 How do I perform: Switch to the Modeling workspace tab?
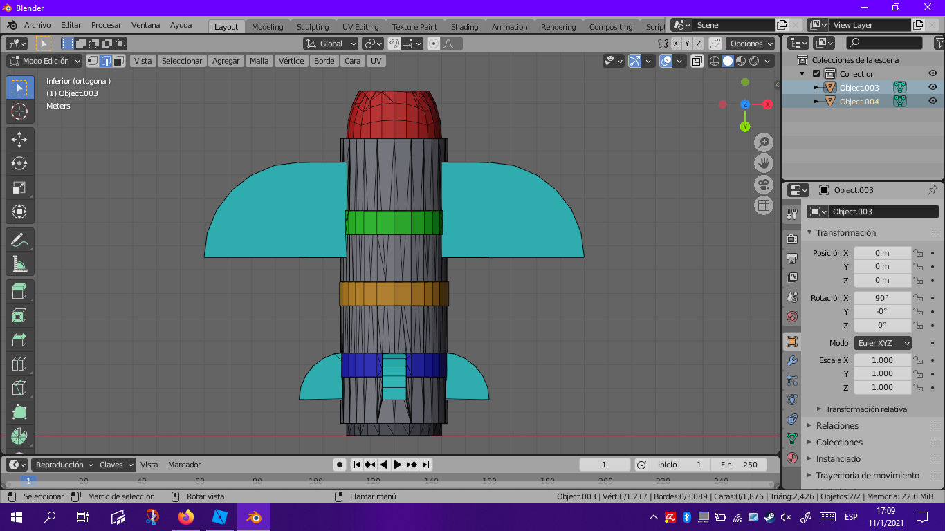coord(267,27)
